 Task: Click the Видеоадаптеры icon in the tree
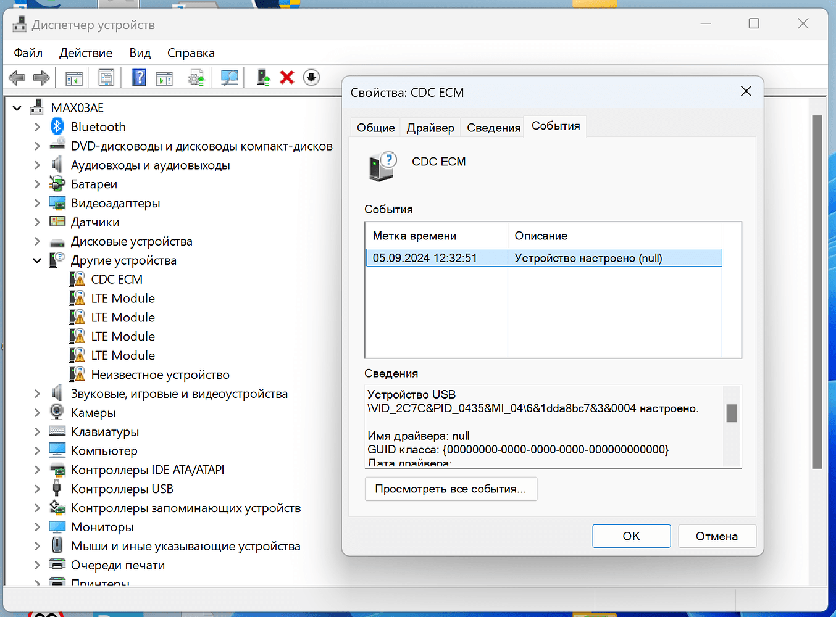[x=57, y=203]
